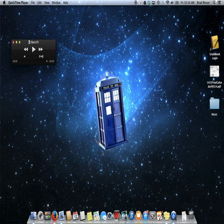Launch Firefox from the Dock
The width and height of the screenshot is (224, 224).
pyautogui.click(x=55, y=215)
